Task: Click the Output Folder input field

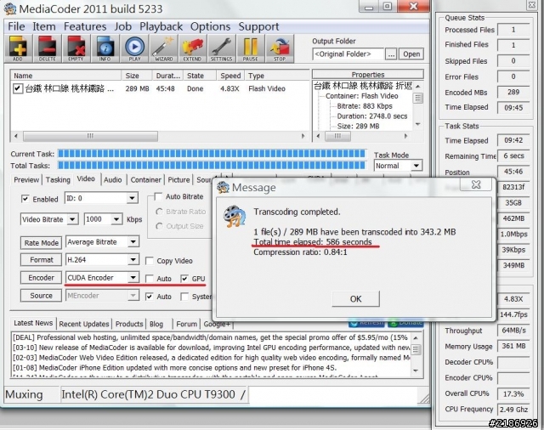Action: [x=348, y=54]
